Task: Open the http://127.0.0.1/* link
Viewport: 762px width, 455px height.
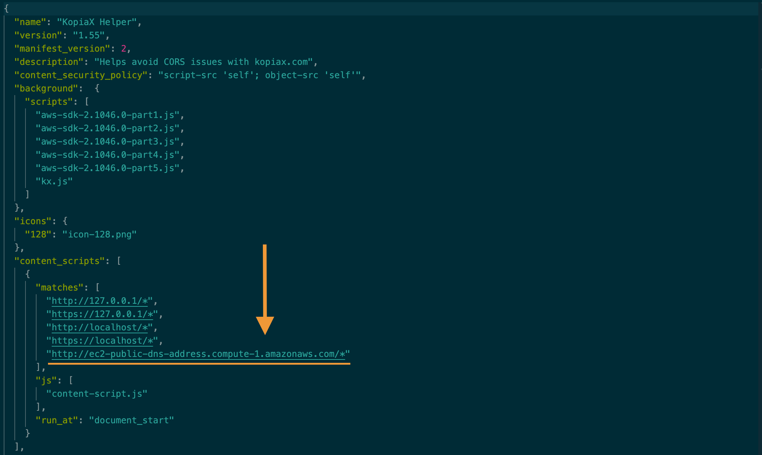Action: click(100, 301)
